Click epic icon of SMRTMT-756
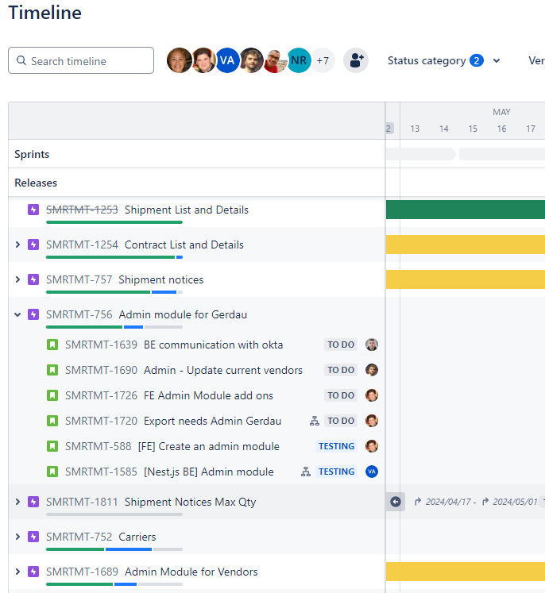 (x=33, y=314)
